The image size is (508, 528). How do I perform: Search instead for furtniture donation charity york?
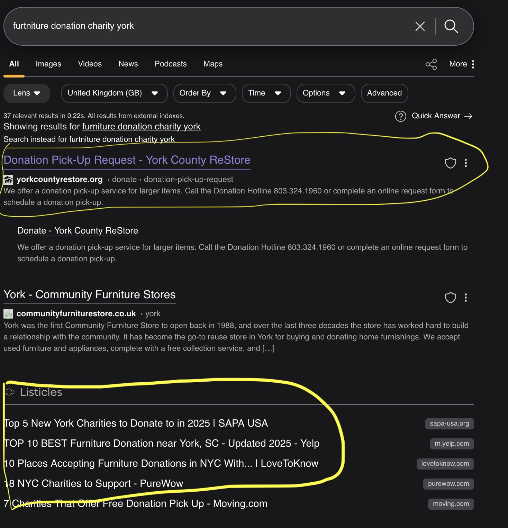click(122, 139)
